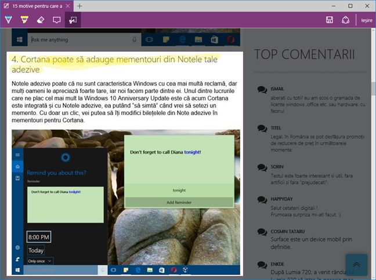The image size is (376, 280).
Task: Choose the Eraser tool
Action: (x=41, y=20)
